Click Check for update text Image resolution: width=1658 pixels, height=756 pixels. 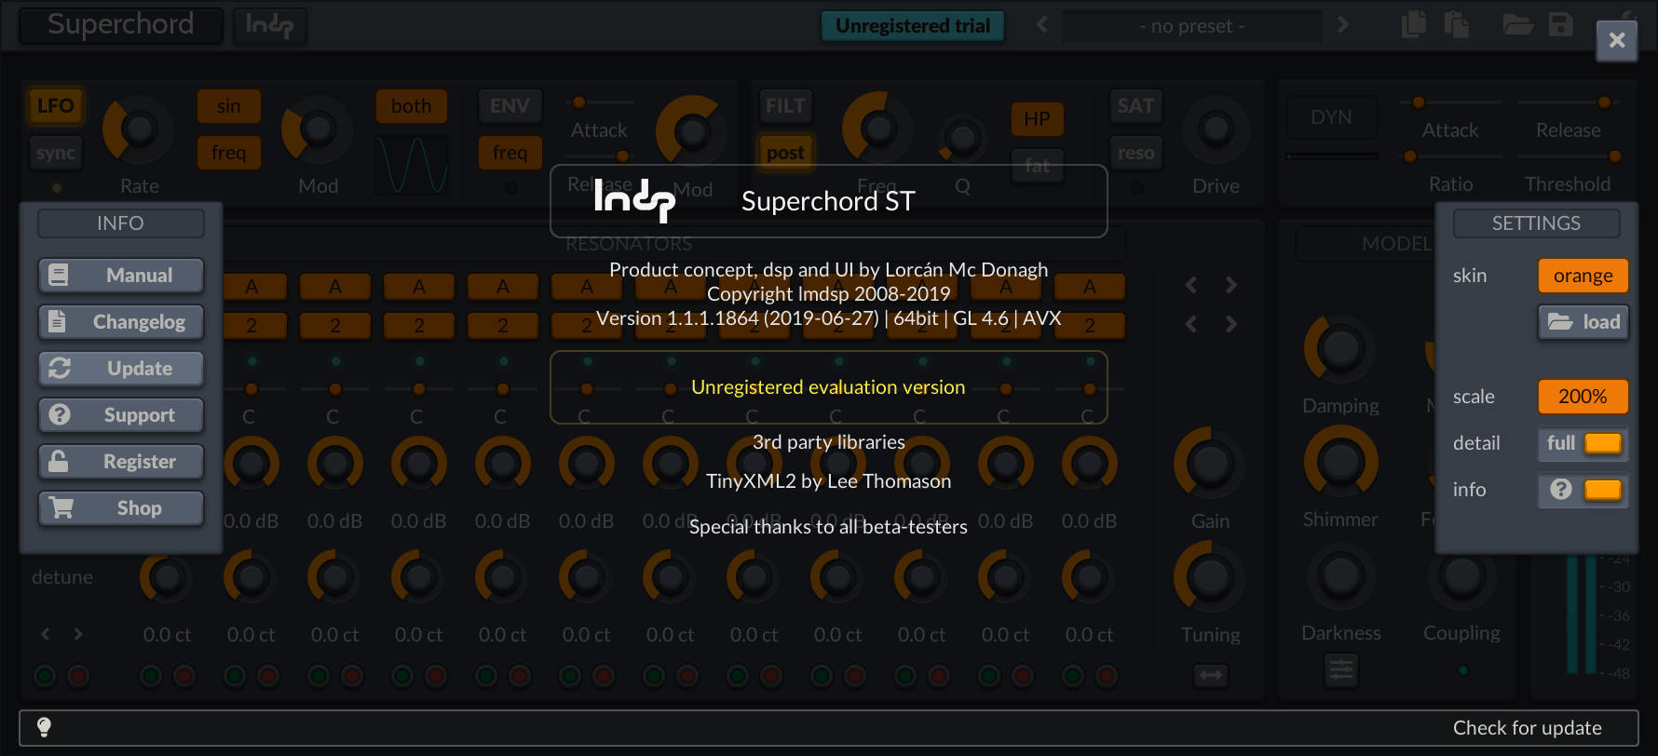(1528, 728)
